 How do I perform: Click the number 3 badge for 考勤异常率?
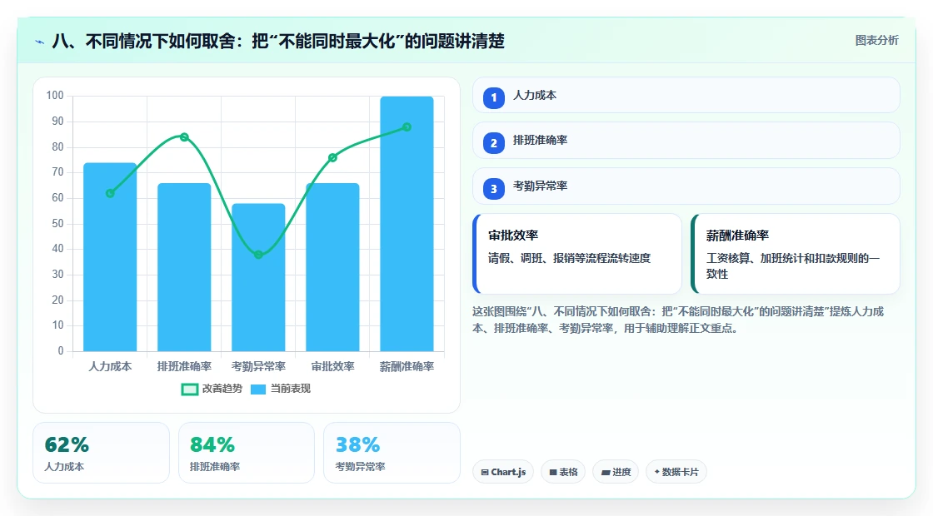[494, 188]
